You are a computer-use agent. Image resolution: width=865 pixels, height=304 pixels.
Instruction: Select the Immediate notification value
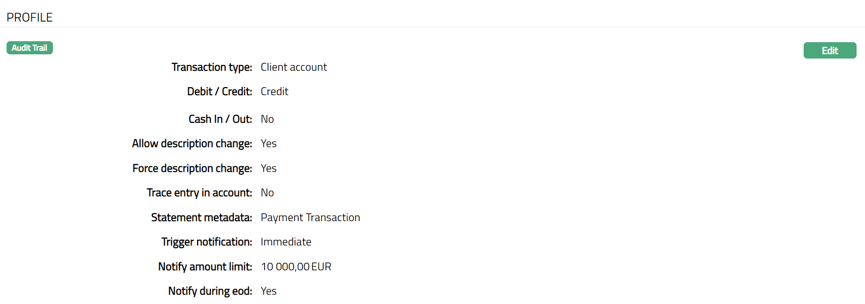pos(286,242)
